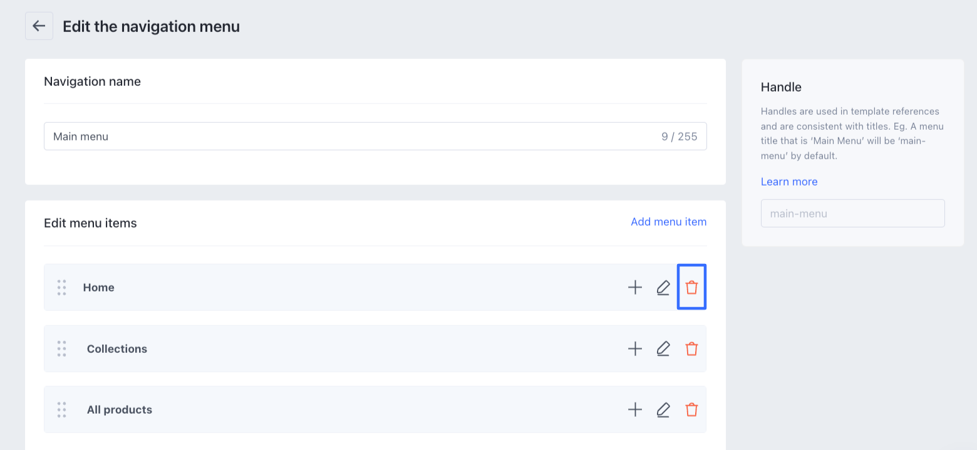Select the Collections menu item row
Image resolution: width=977 pixels, height=450 pixels.
click(x=313, y=349)
